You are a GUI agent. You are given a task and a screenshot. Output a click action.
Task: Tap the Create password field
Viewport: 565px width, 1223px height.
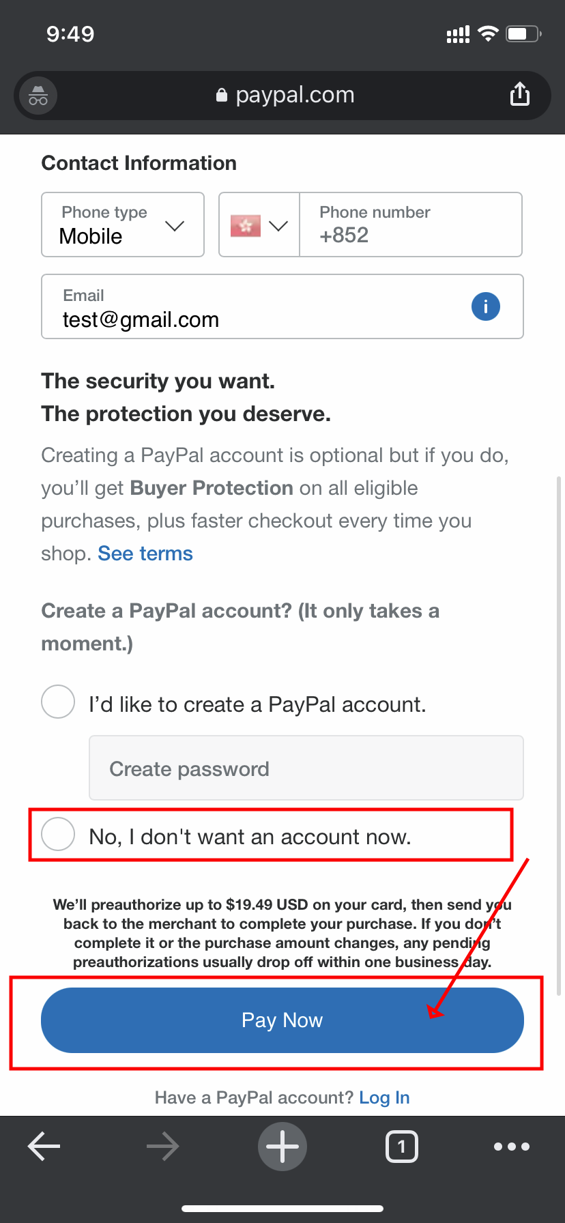(x=306, y=768)
